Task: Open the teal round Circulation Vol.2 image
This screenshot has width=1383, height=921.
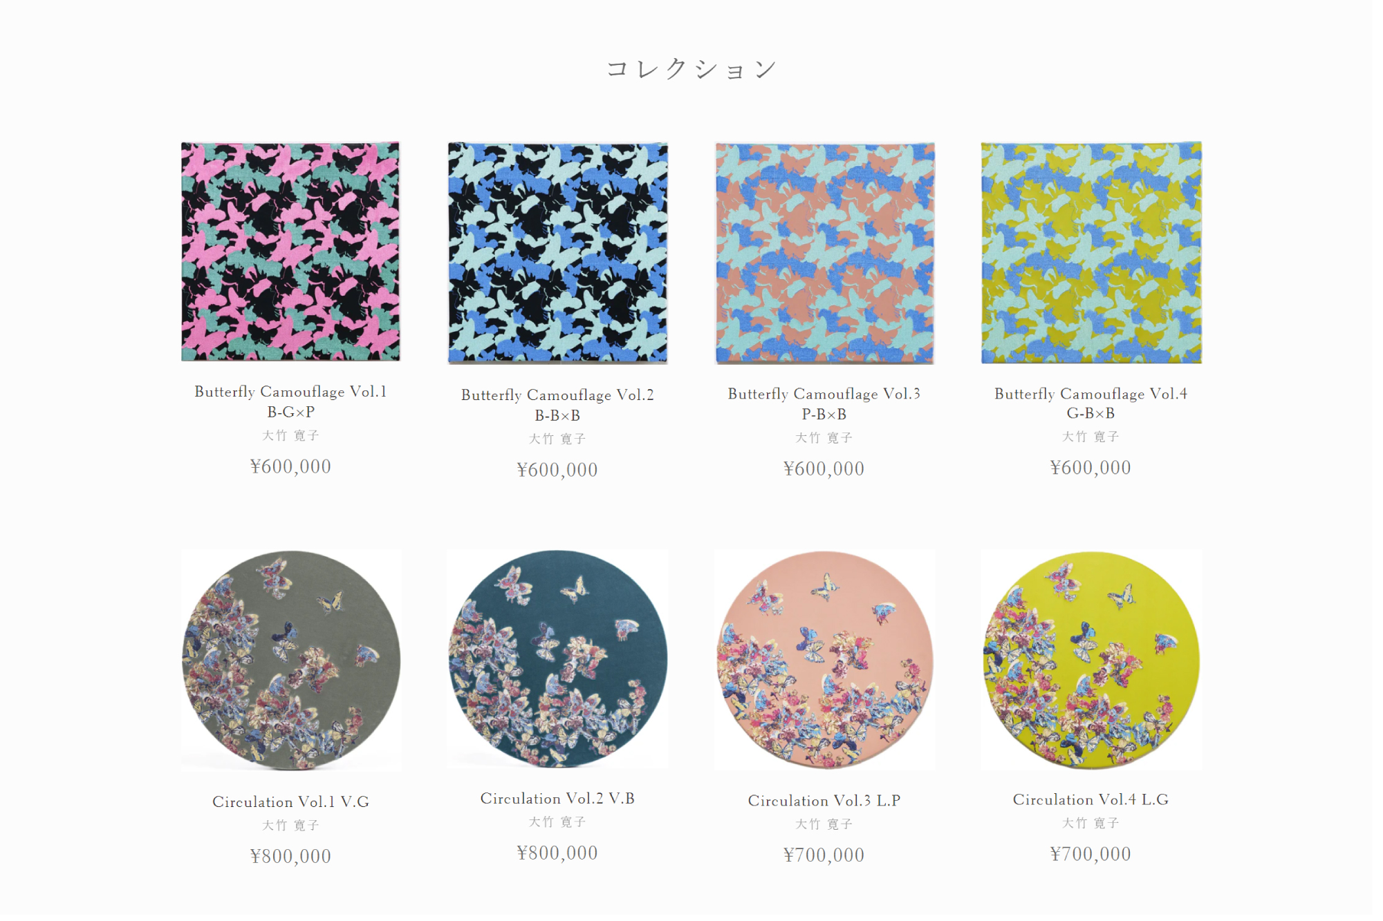Action: point(557,658)
